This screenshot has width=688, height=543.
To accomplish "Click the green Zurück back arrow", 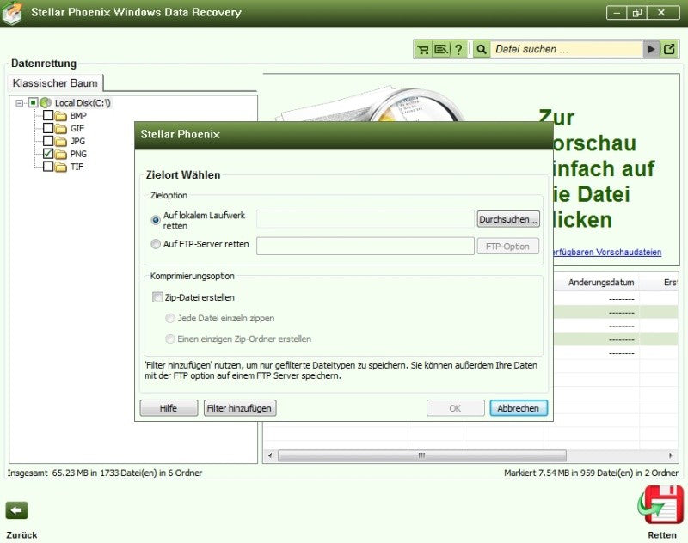I will coord(16,510).
